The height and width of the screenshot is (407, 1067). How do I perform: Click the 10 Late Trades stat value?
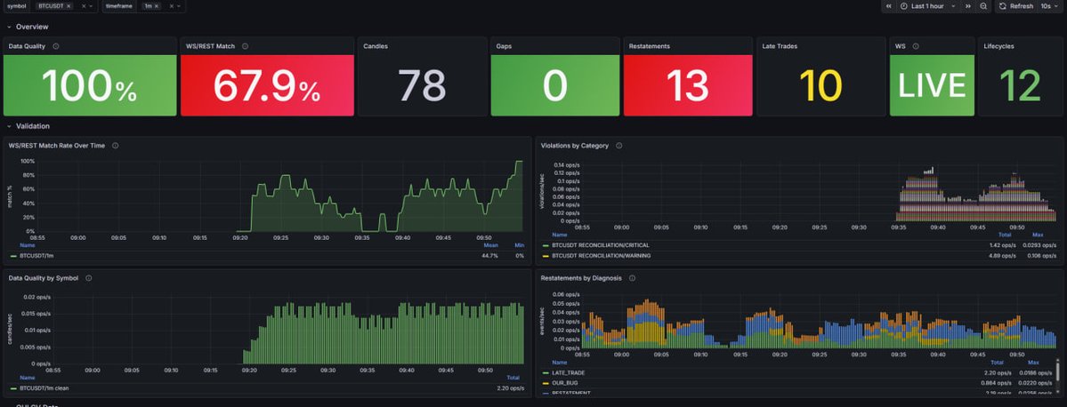[820, 86]
